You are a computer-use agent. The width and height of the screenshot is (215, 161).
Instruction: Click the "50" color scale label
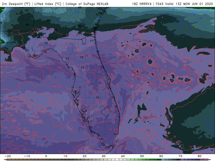(142, 156)
